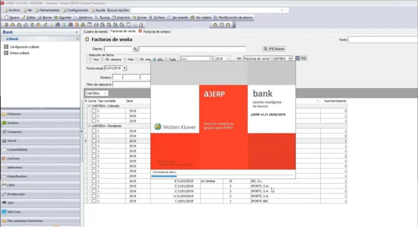418x227 pixels.
Task: Select the Hoy date radio button
Action: point(91,60)
